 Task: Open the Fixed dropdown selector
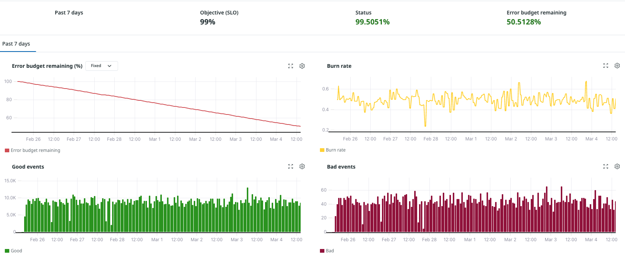(101, 66)
